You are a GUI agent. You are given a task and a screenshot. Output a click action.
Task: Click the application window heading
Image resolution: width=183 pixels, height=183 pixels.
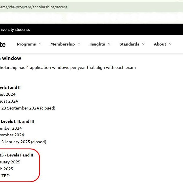pyautogui.click(x=11, y=58)
